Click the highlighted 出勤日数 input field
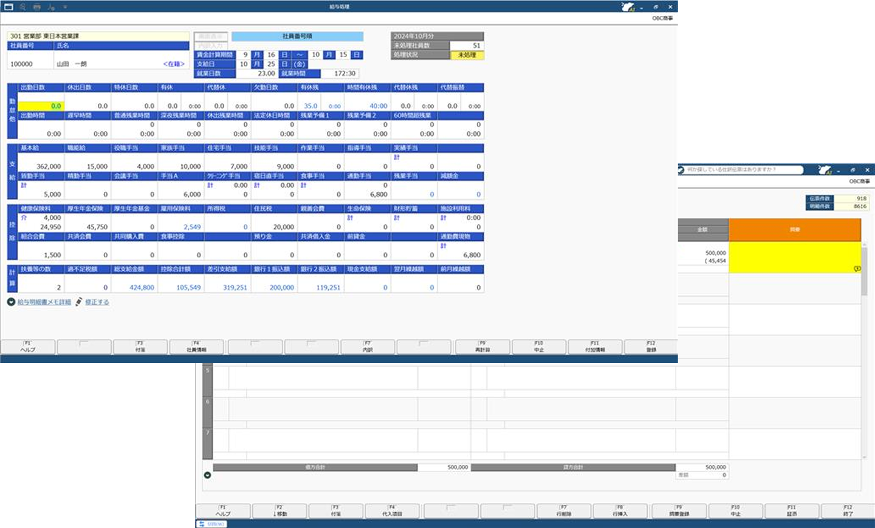 tap(41, 106)
